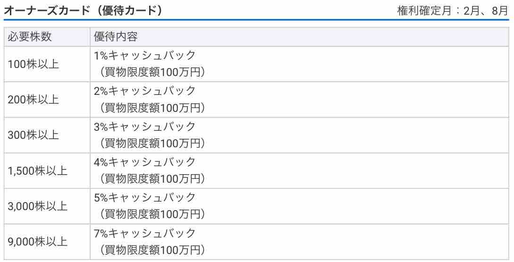Click 買物限度額100万円 in the 3,000株 row

coord(152,214)
